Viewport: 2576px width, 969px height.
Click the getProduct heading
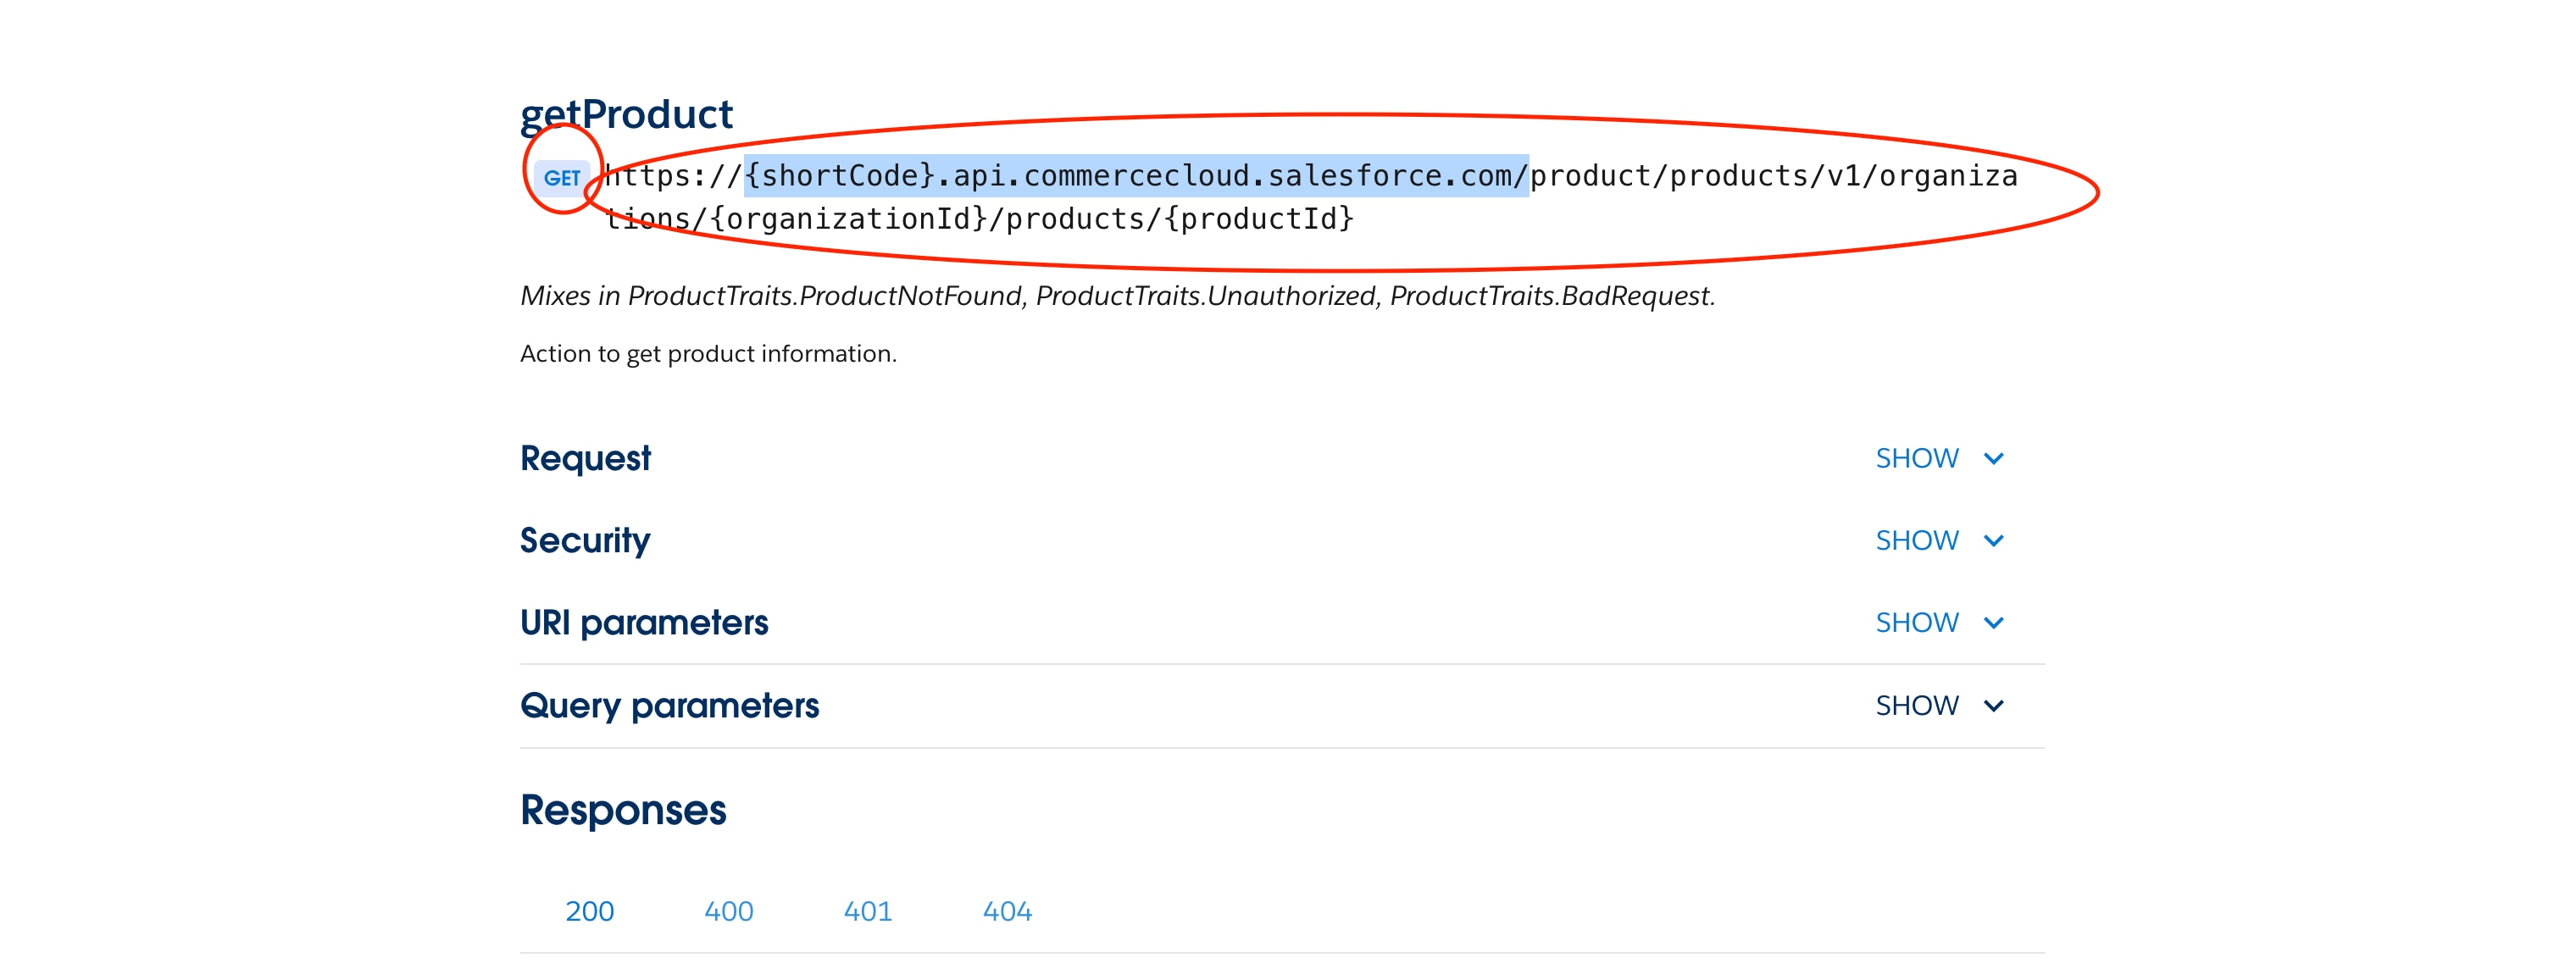[x=626, y=114]
